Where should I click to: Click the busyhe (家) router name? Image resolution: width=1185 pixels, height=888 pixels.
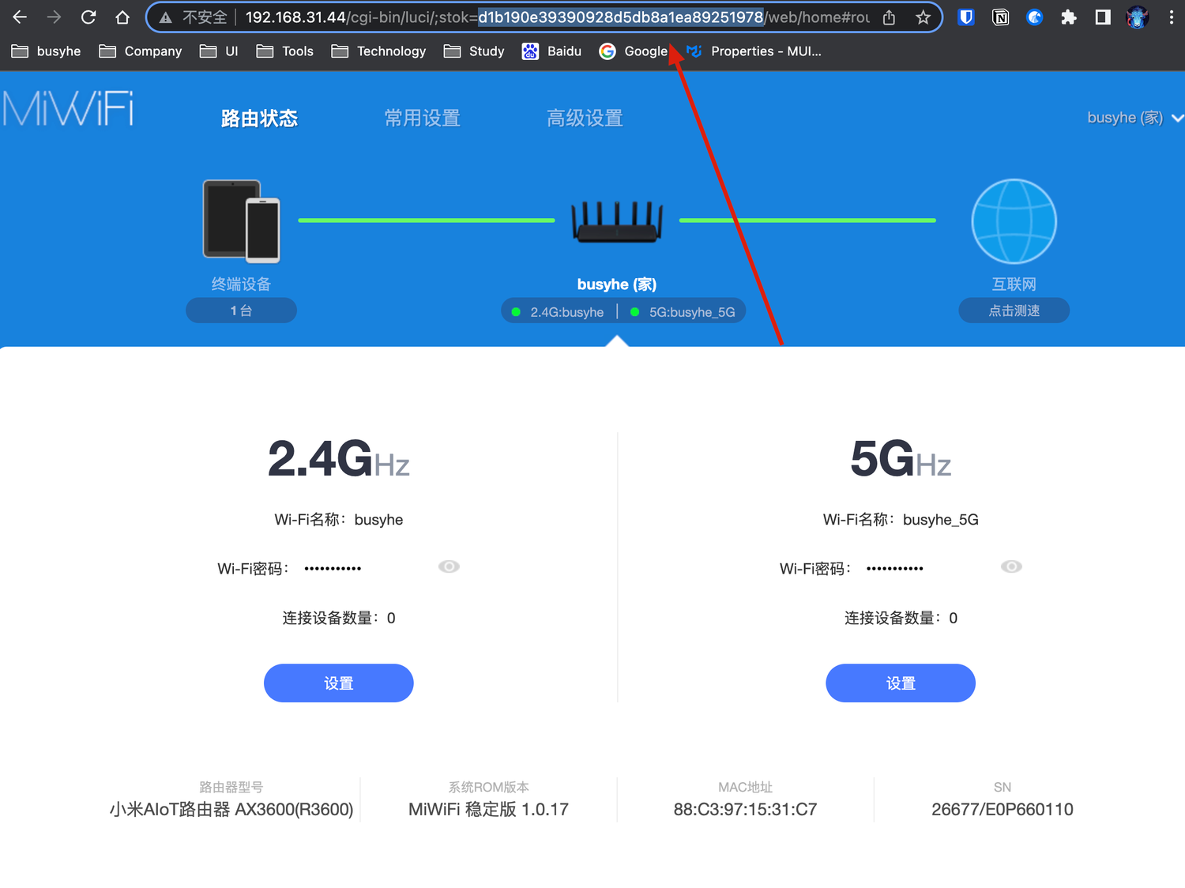617,284
